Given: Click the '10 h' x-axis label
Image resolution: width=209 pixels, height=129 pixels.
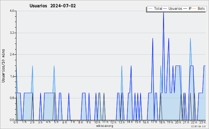Looking at the screenshot, I should click(x=97, y=122).
